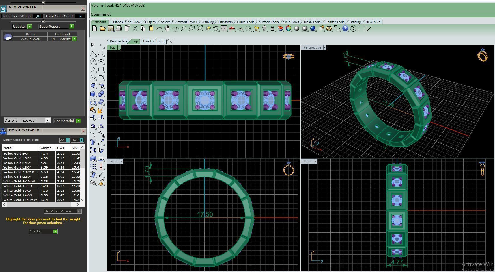Click the Print icon
This screenshot has height=272, width=495.
tap(119, 28)
